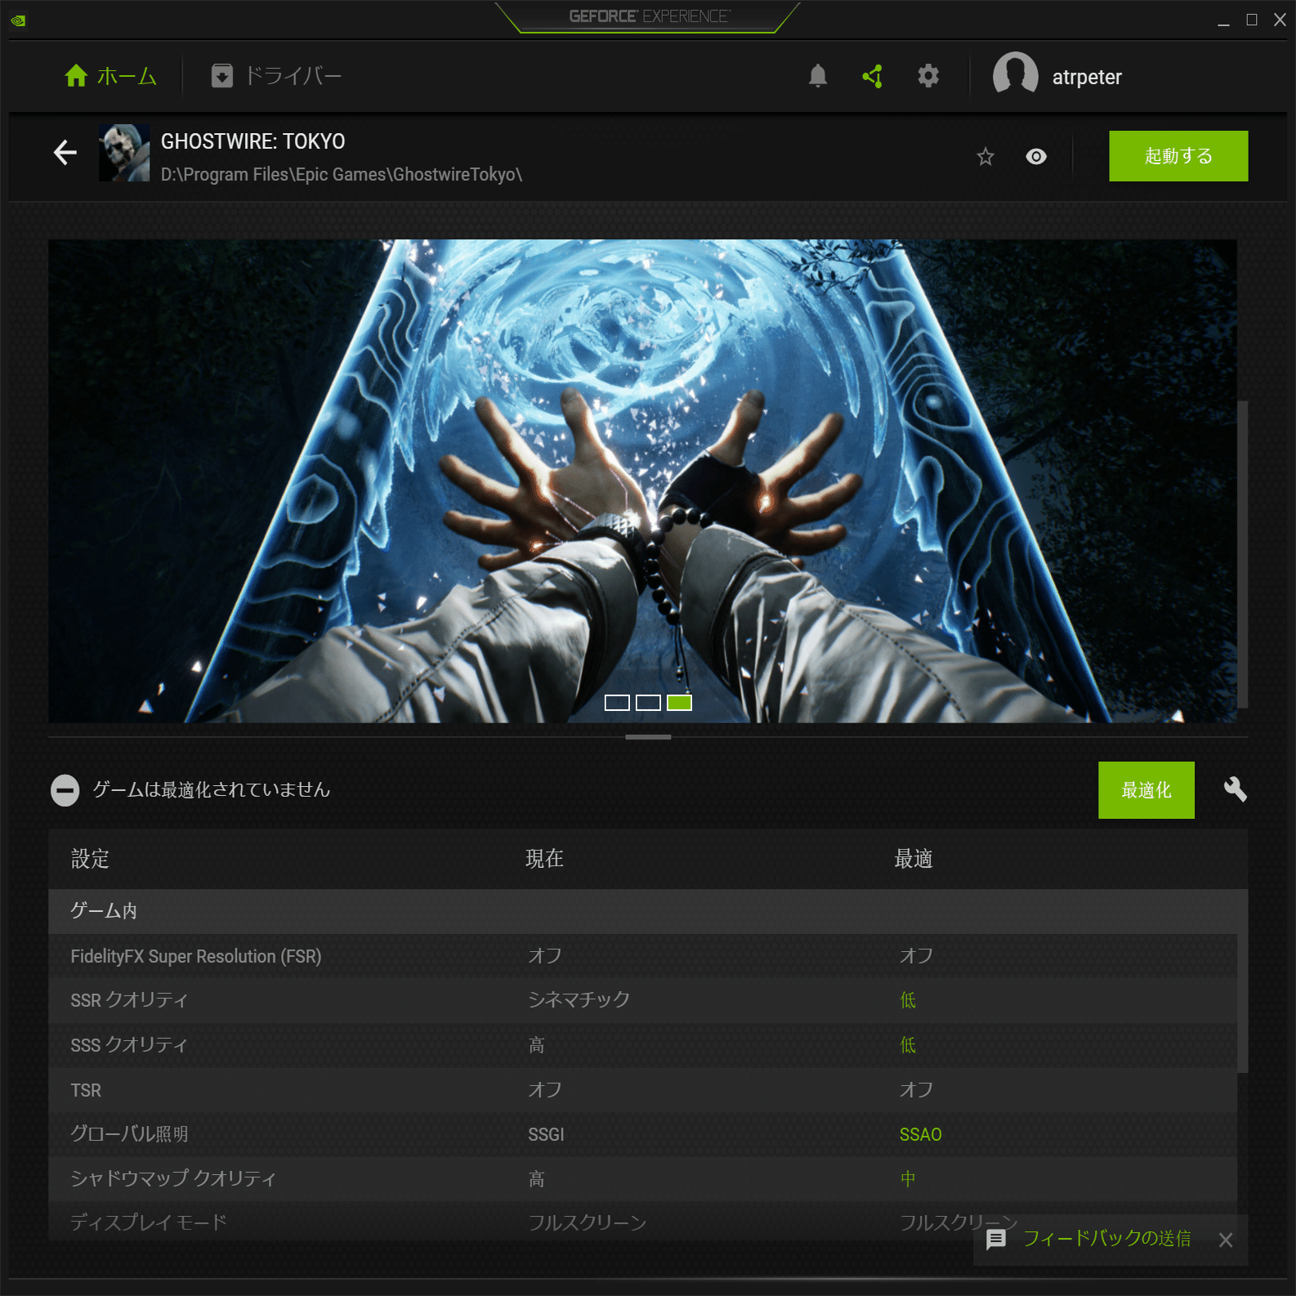Image resolution: width=1296 pixels, height=1296 pixels.
Task: Dismiss the feedback popup with X
Action: coord(1225,1240)
